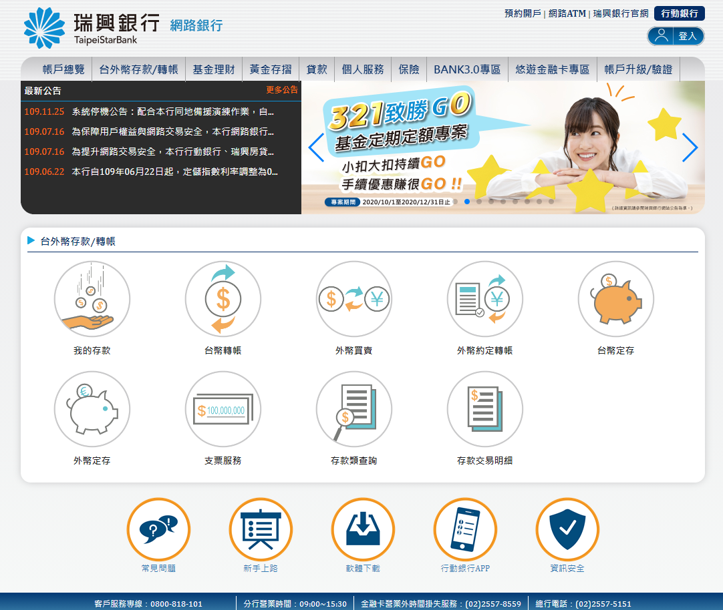This screenshot has width=723, height=610.
Task: Go to previous banner with left arrow
Action: pos(316,147)
